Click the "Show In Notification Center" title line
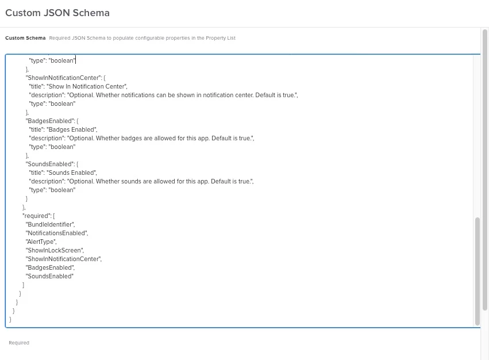Image resolution: width=489 pixels, height=360 pixels. [78, 86]
